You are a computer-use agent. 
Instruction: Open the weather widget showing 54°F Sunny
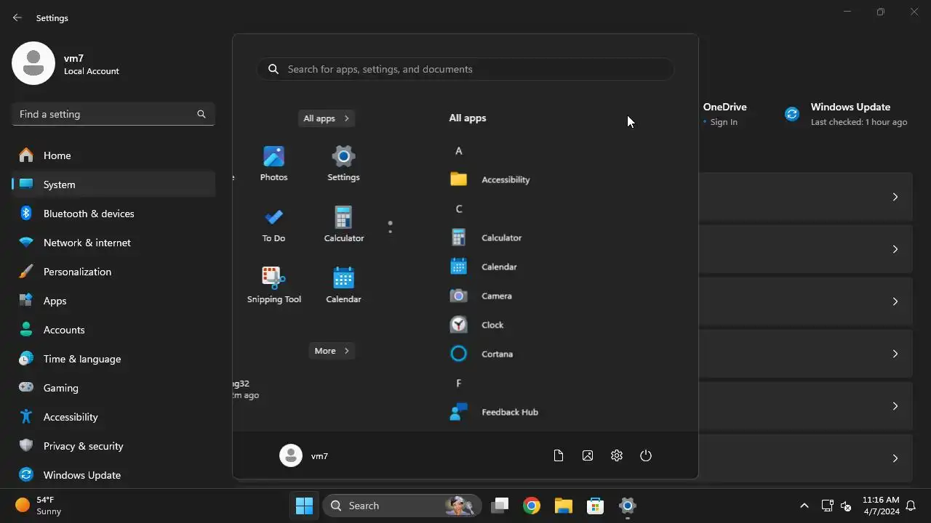tap(39, 506)
